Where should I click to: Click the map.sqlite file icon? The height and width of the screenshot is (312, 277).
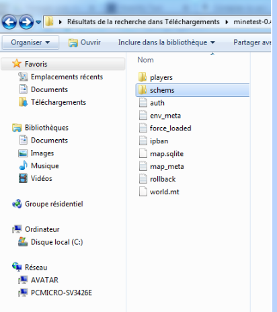143,153
